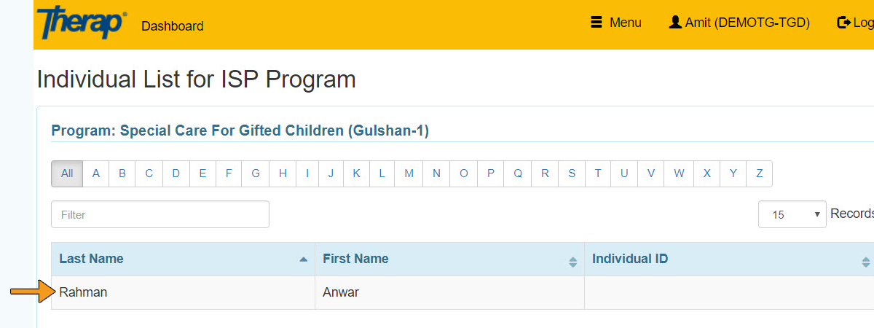Select the All letter filter

pyautogui.click(x=67, y=173)
